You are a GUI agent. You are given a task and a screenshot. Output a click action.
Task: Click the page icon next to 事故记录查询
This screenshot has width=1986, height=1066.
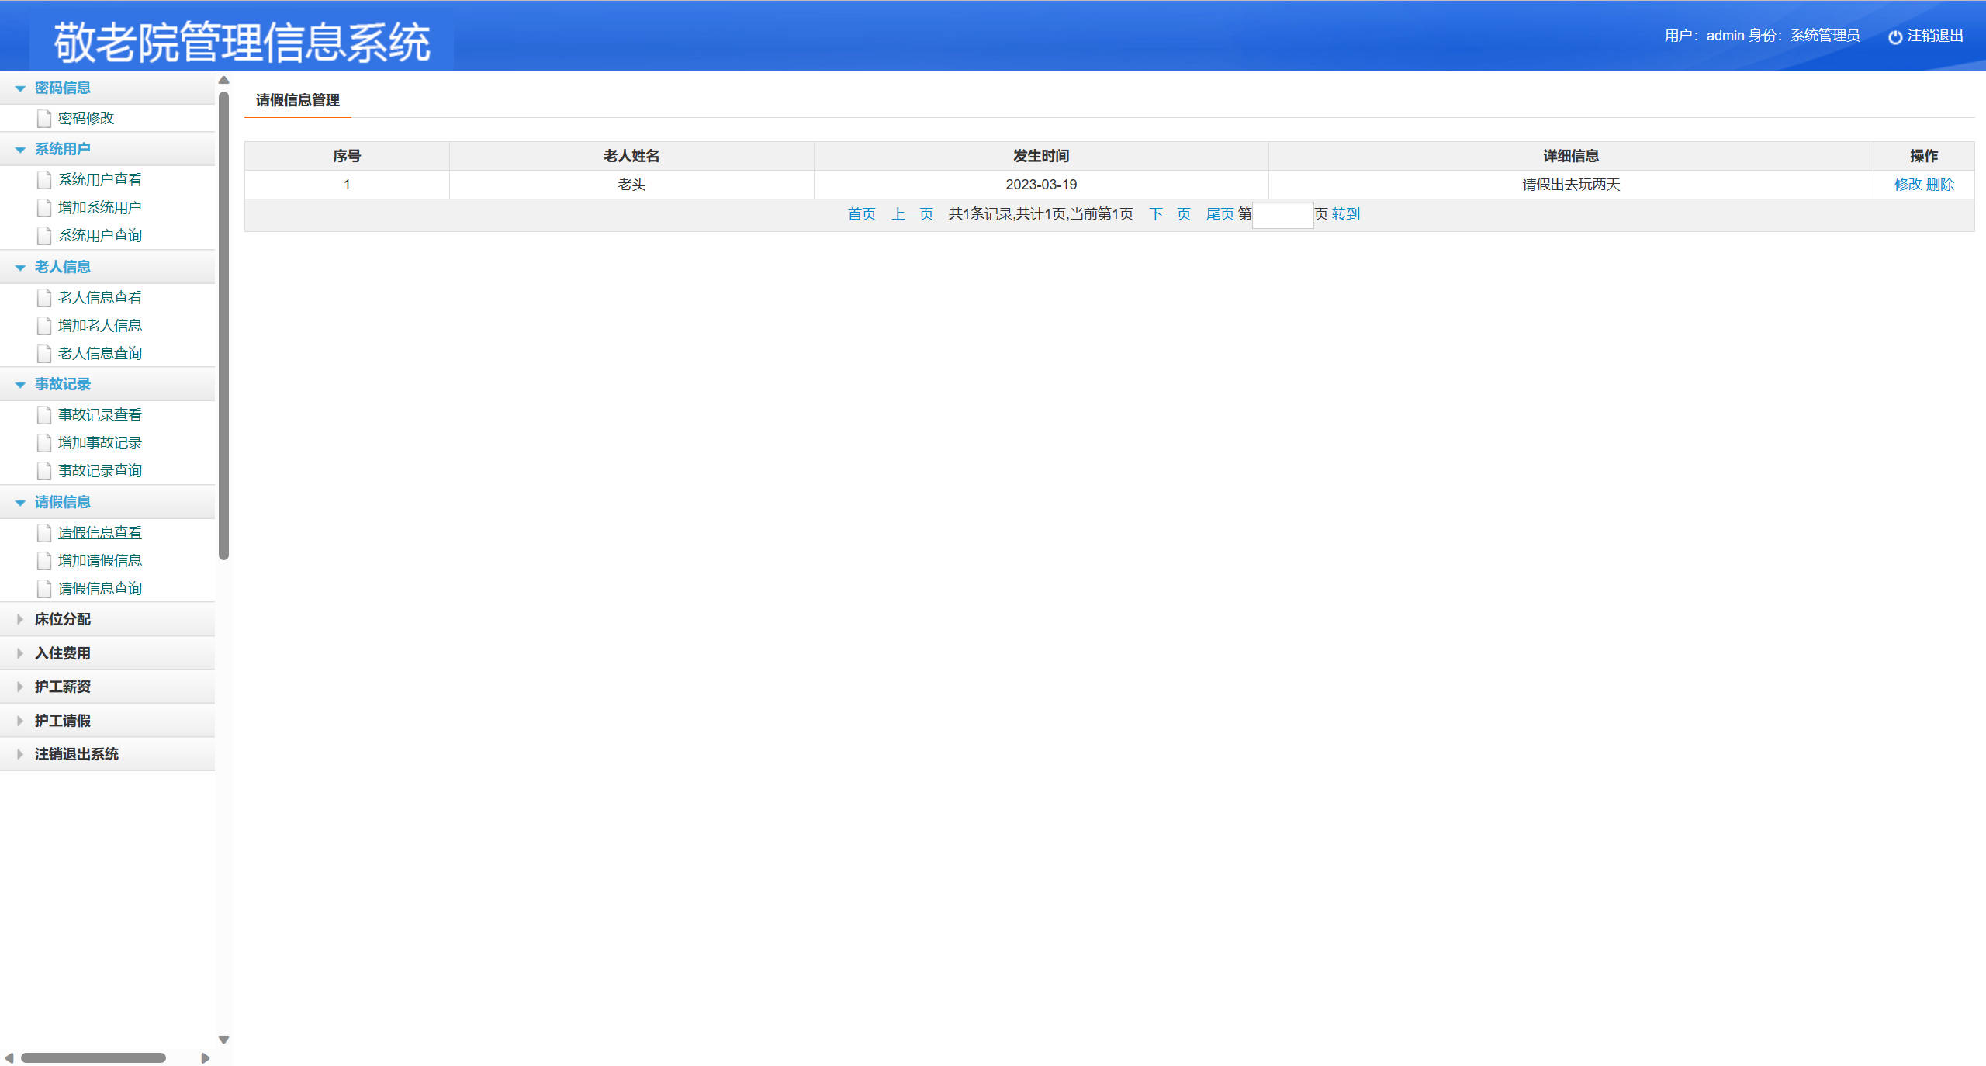click(44, 471)
